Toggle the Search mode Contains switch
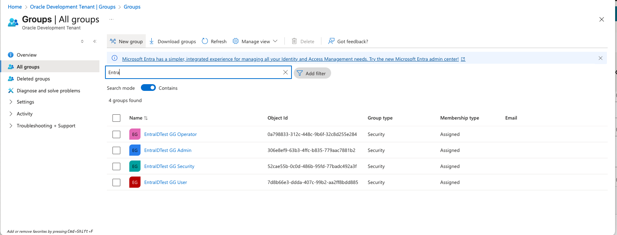This screenshot has width=617, height=235. pyautogui.click(x=148, y=88)
